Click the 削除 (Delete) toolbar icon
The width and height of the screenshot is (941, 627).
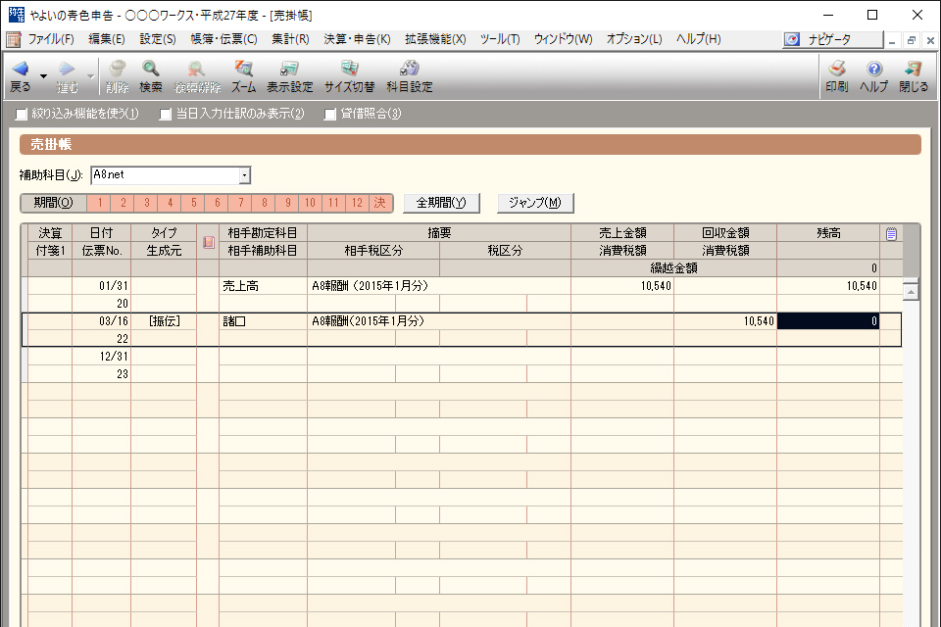[x=117, y=76]
